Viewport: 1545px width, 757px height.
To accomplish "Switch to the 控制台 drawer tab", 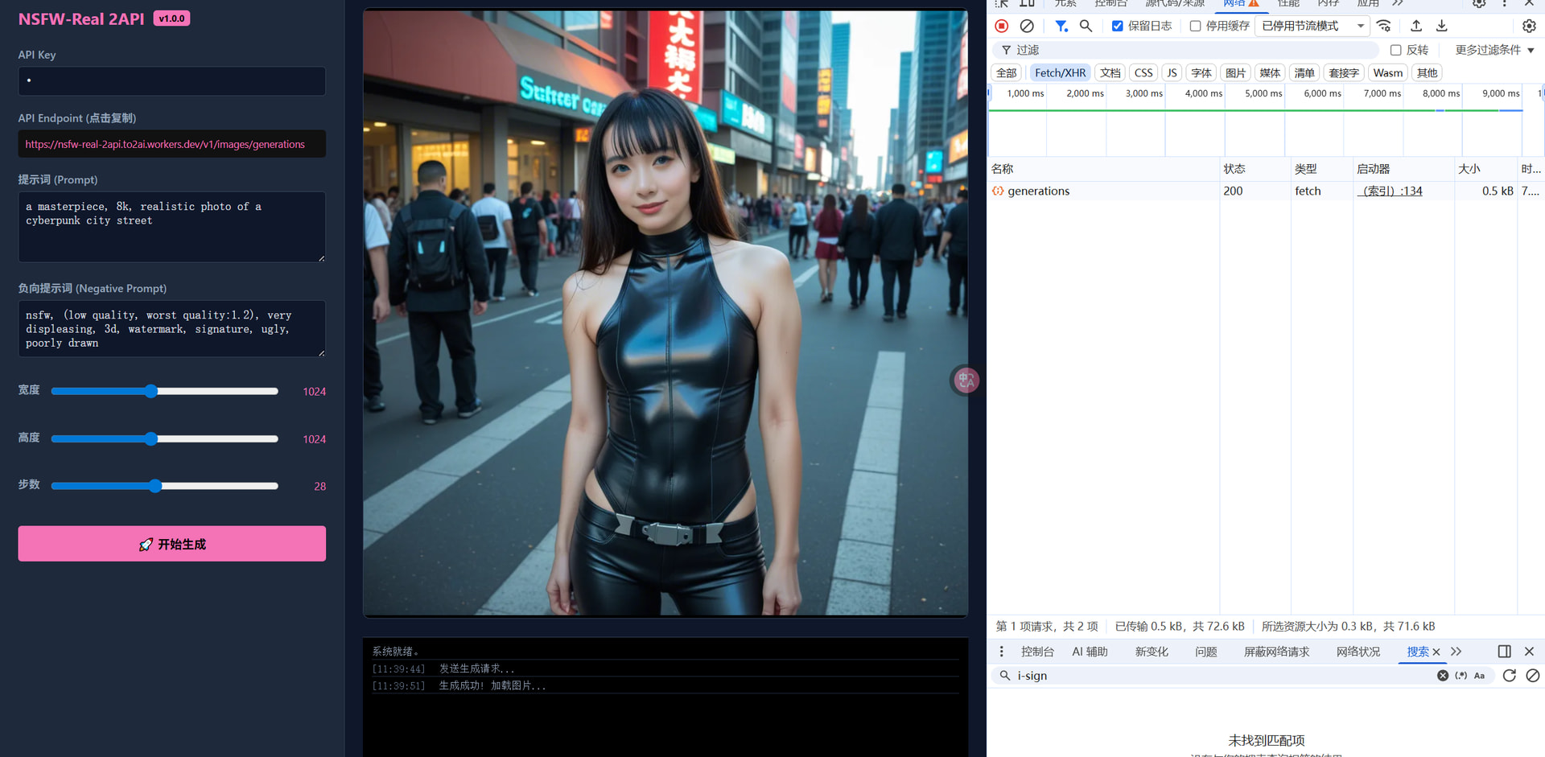I will 1036,652.
